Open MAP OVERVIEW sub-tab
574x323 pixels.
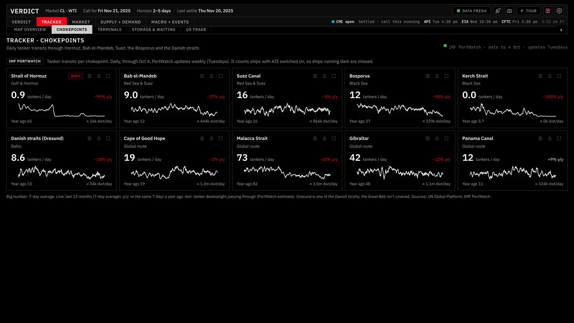click(30, 29)
